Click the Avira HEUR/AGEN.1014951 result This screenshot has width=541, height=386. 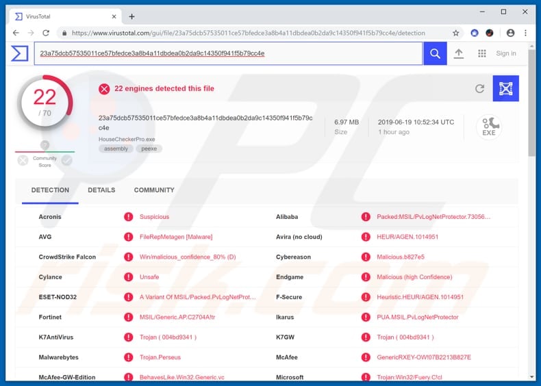(x=407, y=237)
